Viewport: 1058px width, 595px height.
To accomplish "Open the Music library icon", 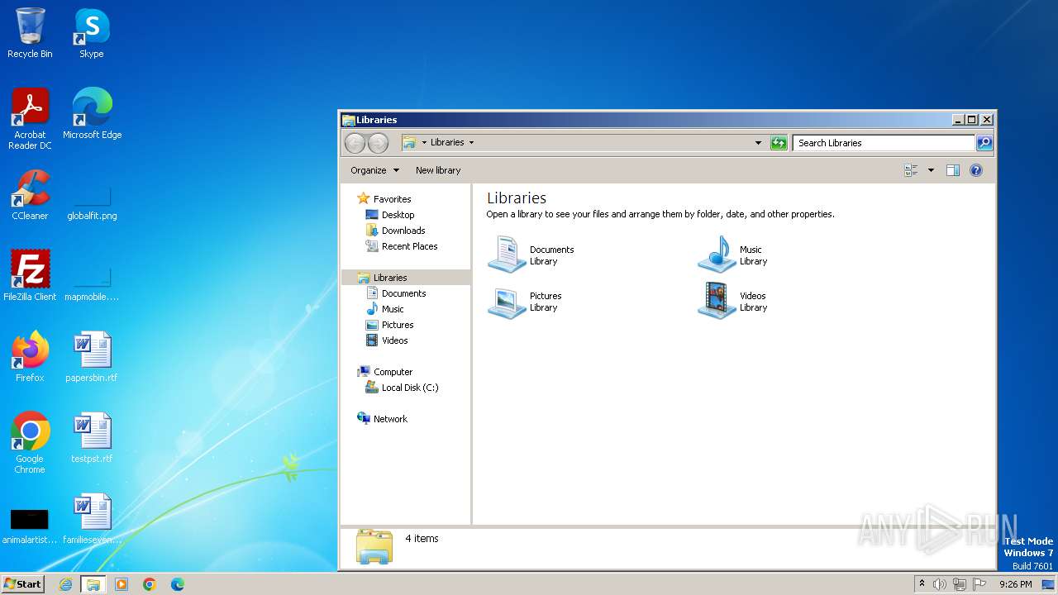I will (x=717, y=255).
